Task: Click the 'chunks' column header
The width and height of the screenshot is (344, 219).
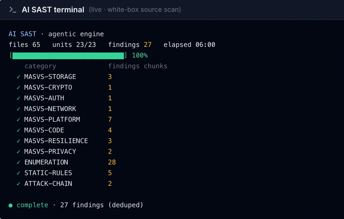Action: coord(156,66)
